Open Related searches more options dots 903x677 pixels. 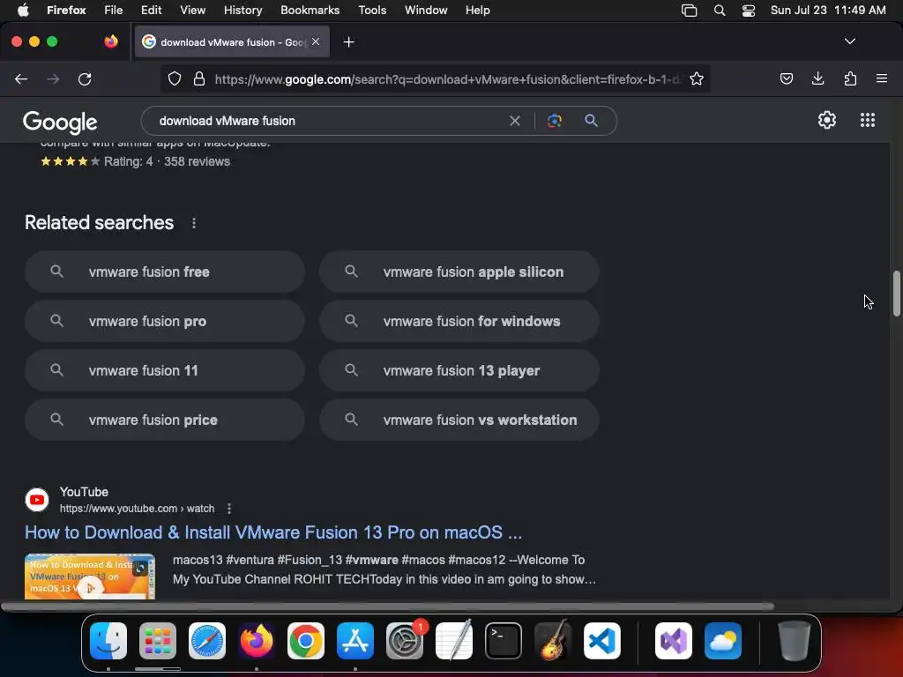[x=194, y=223]
